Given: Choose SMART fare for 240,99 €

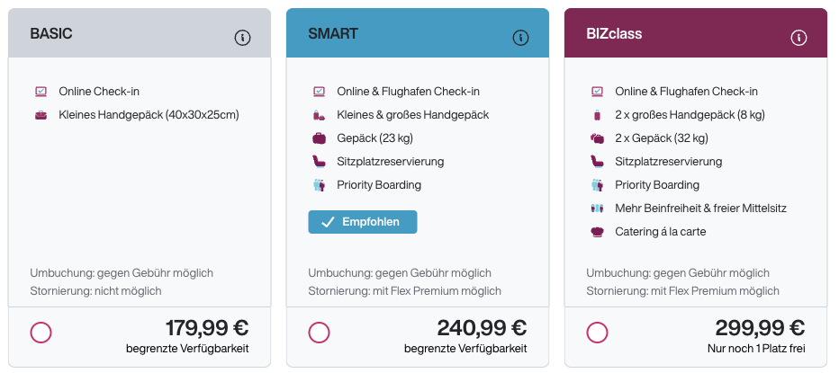Looking at the screenshot, I should click(x=320, y=333).
